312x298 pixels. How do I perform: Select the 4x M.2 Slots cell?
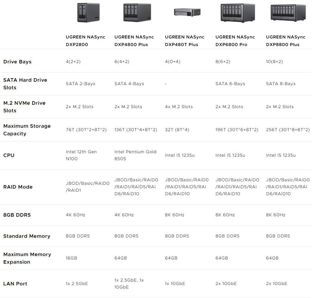coord(179,107)
